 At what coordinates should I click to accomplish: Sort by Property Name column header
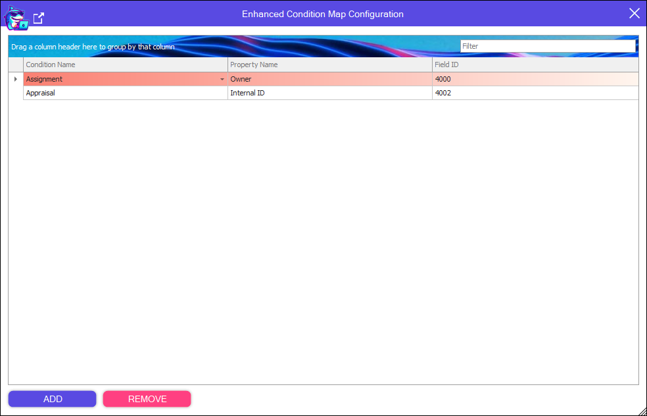[329, 65]
